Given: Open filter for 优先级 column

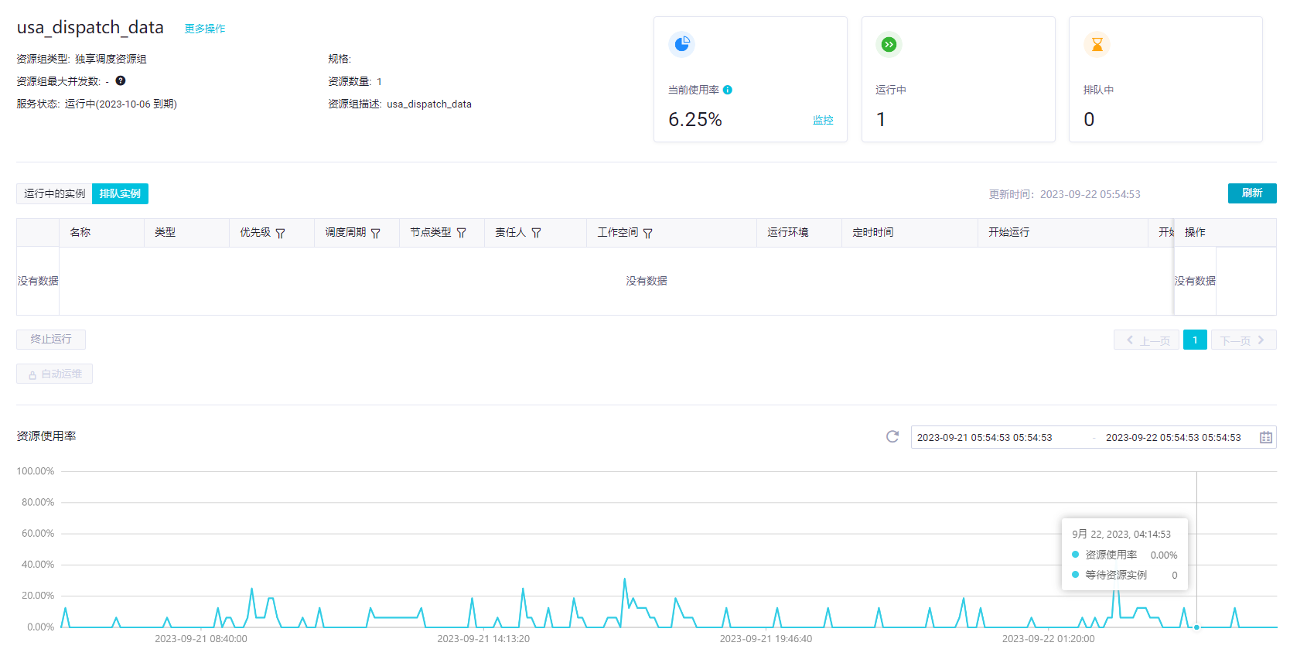Looking at the screenshot, I should click(x=280, y=233).
